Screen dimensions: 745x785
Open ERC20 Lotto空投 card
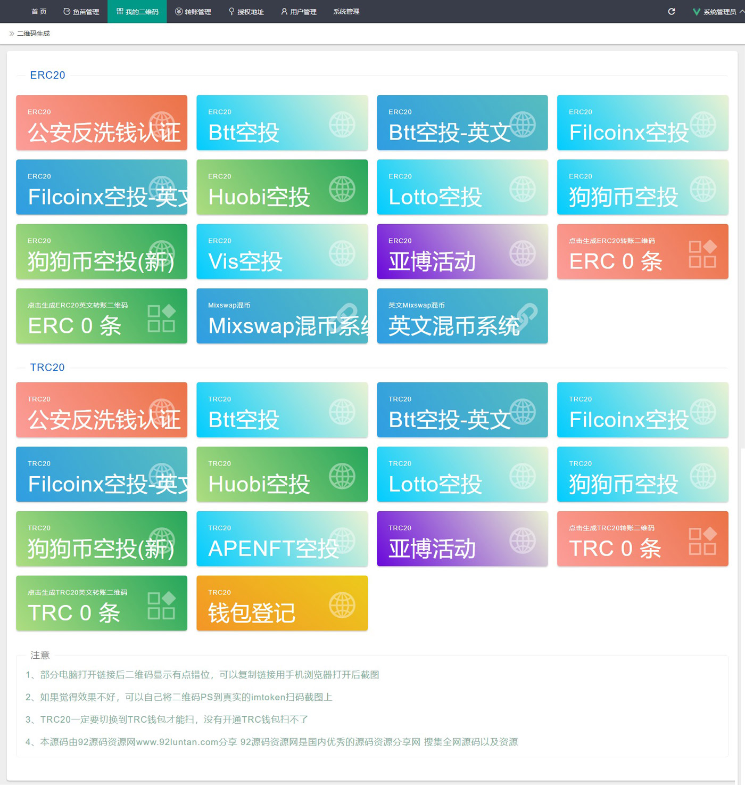tap(462, 187)
